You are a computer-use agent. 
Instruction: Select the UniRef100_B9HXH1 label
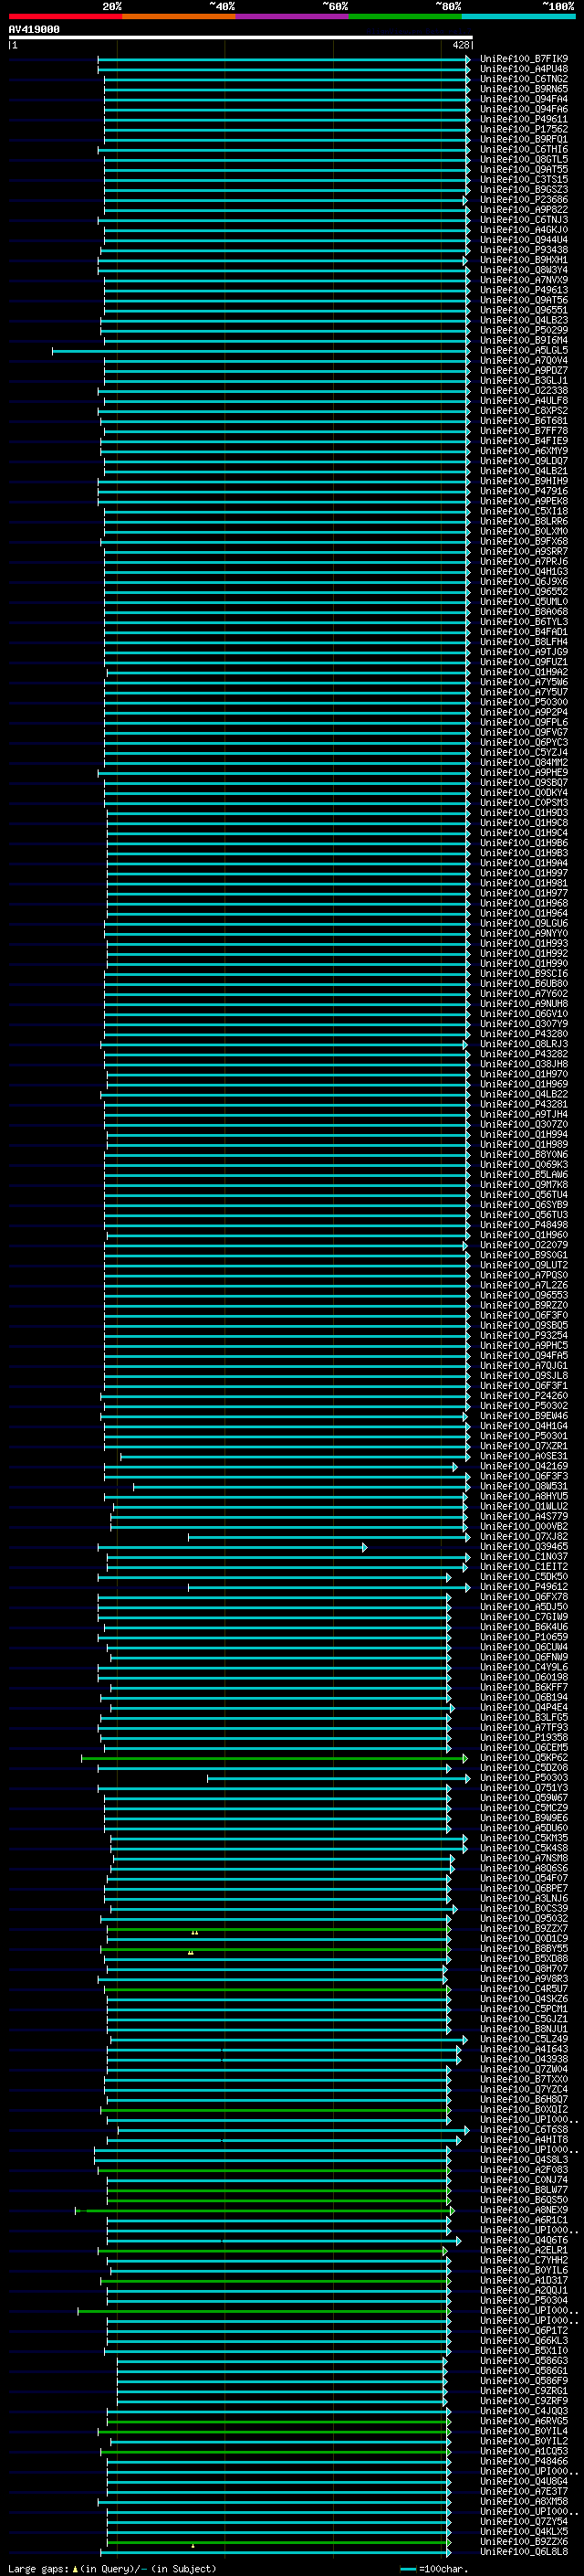[523, 260]
